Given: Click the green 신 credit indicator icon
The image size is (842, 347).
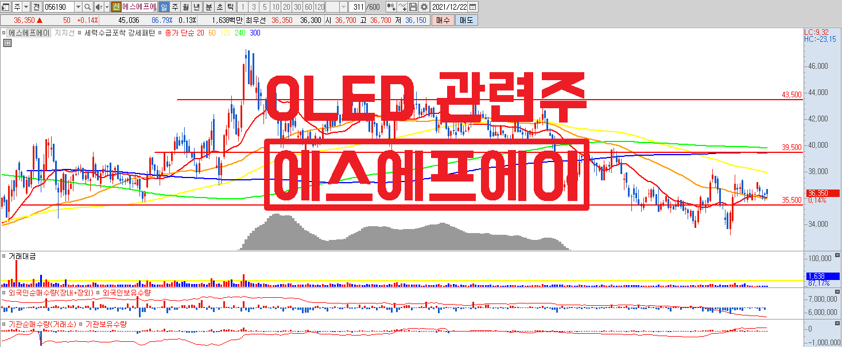Looking at the screenshot, I should [116, 7].
